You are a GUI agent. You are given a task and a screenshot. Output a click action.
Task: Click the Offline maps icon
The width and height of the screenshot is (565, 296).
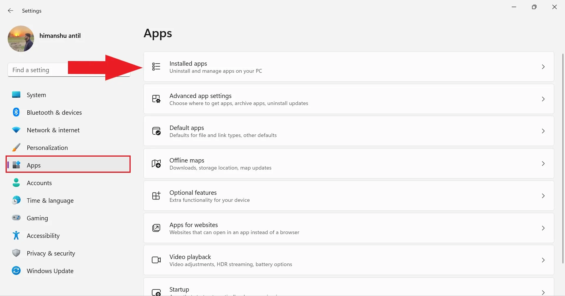point(156,163)
